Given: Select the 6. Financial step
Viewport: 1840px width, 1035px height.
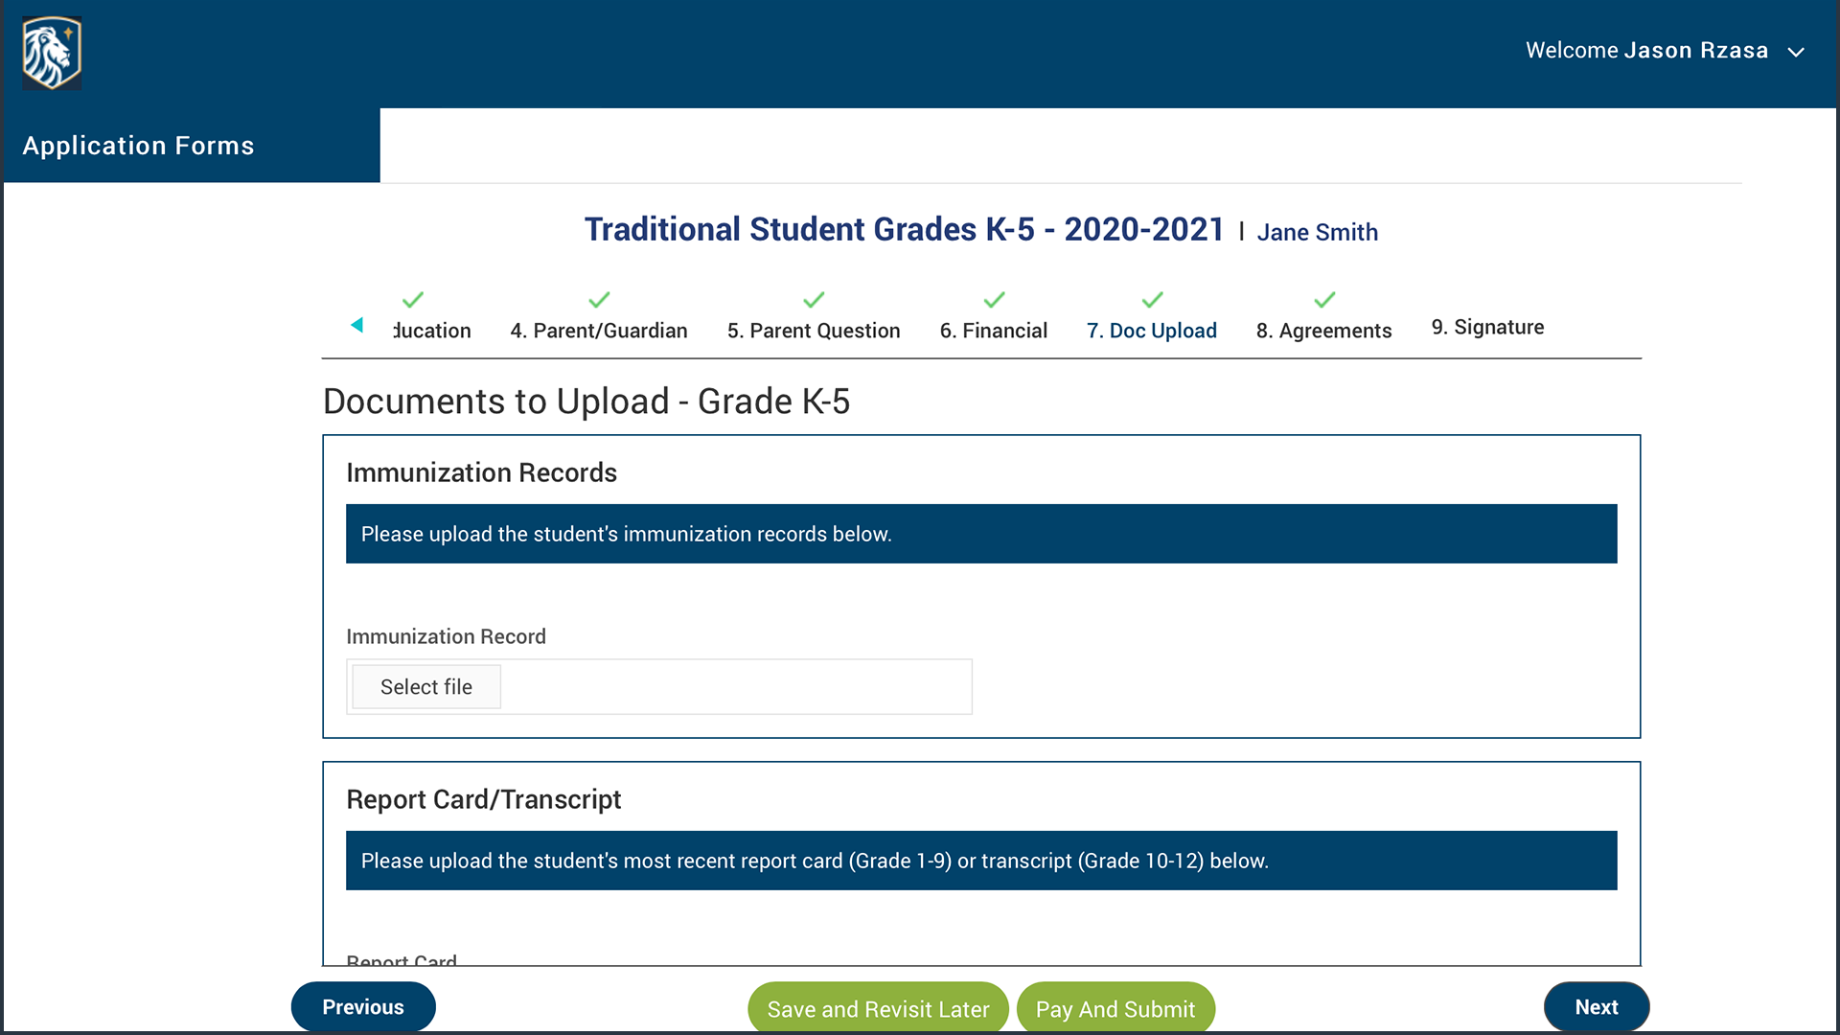Looking at the screenshot, I should click(993, 331).
